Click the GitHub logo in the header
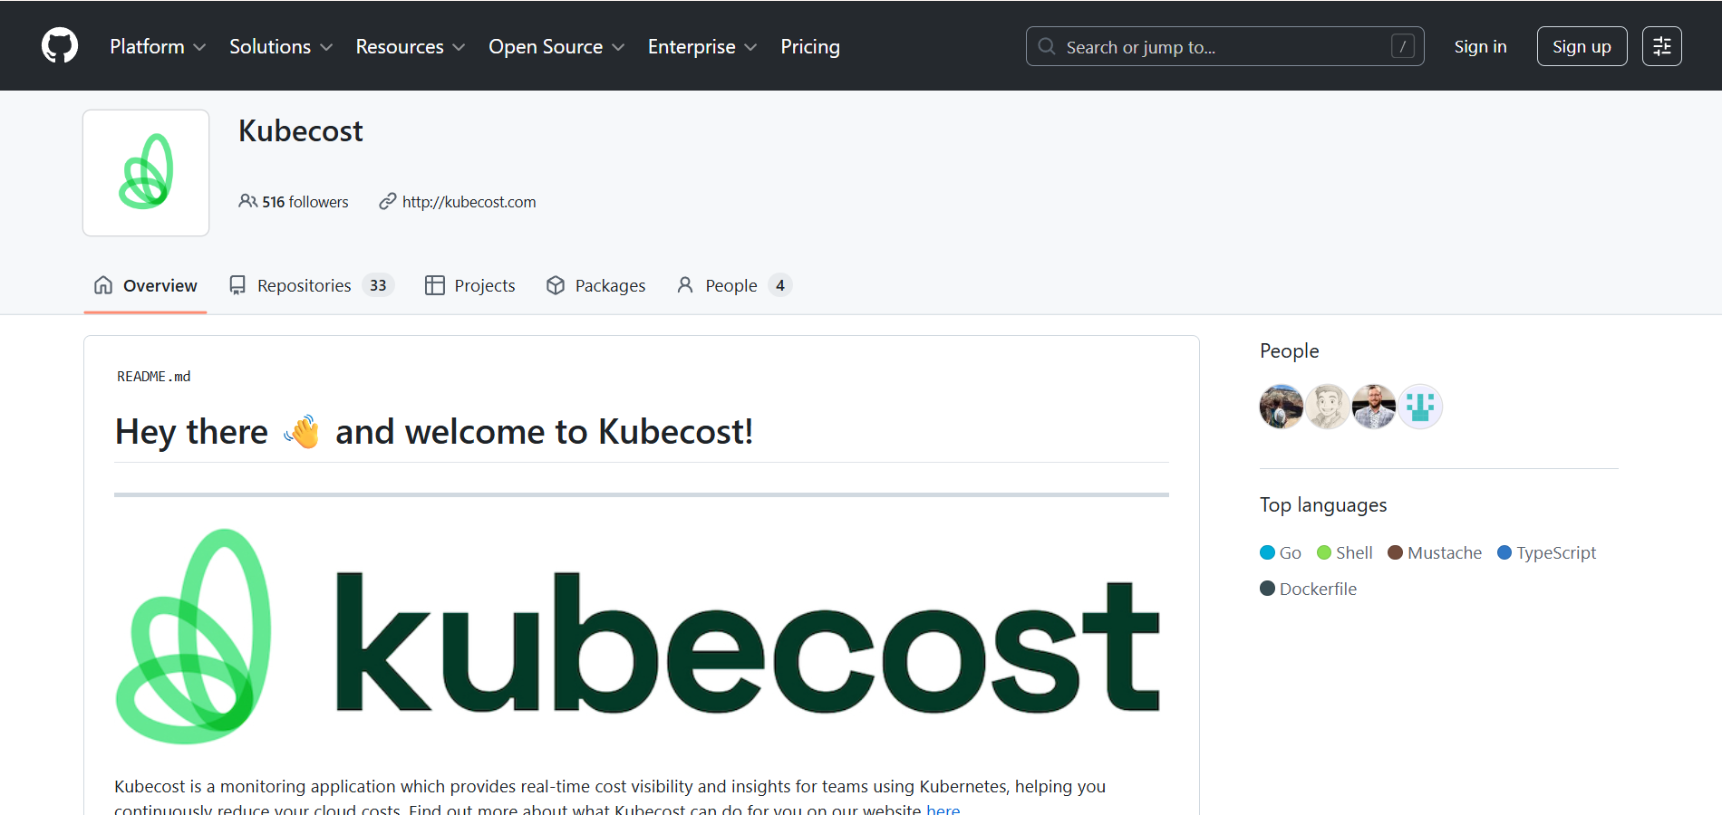Screen dimensions: 1722x815 coord(60,45)
